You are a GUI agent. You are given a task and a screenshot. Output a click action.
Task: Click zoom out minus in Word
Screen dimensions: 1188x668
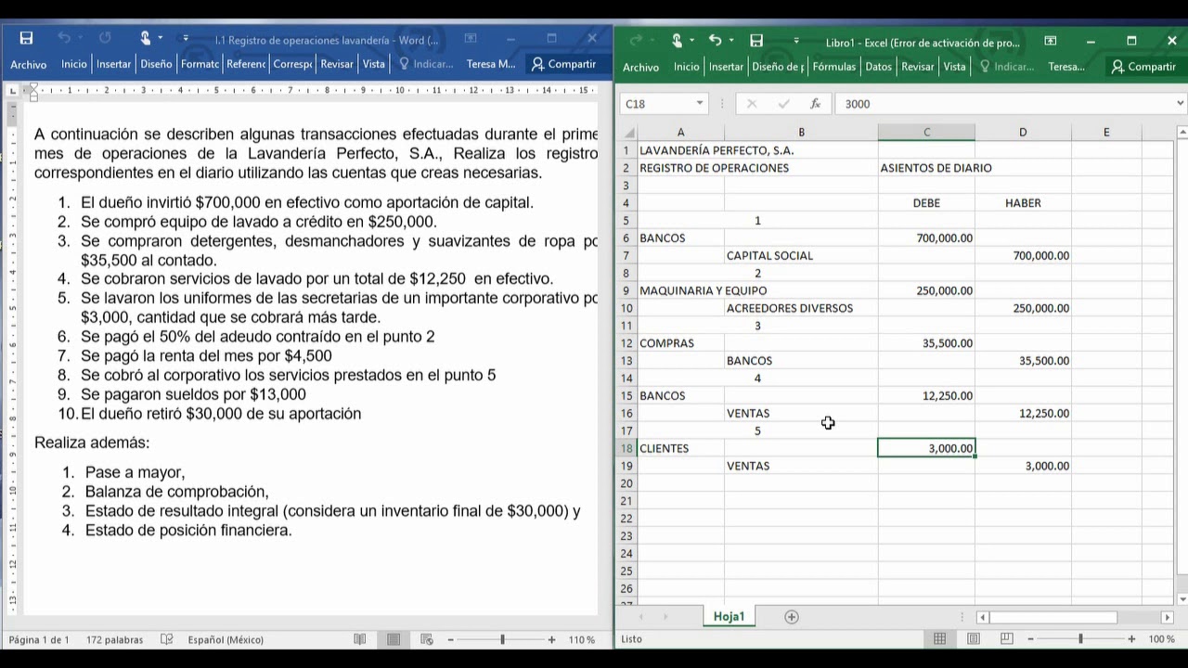point(451,640)
